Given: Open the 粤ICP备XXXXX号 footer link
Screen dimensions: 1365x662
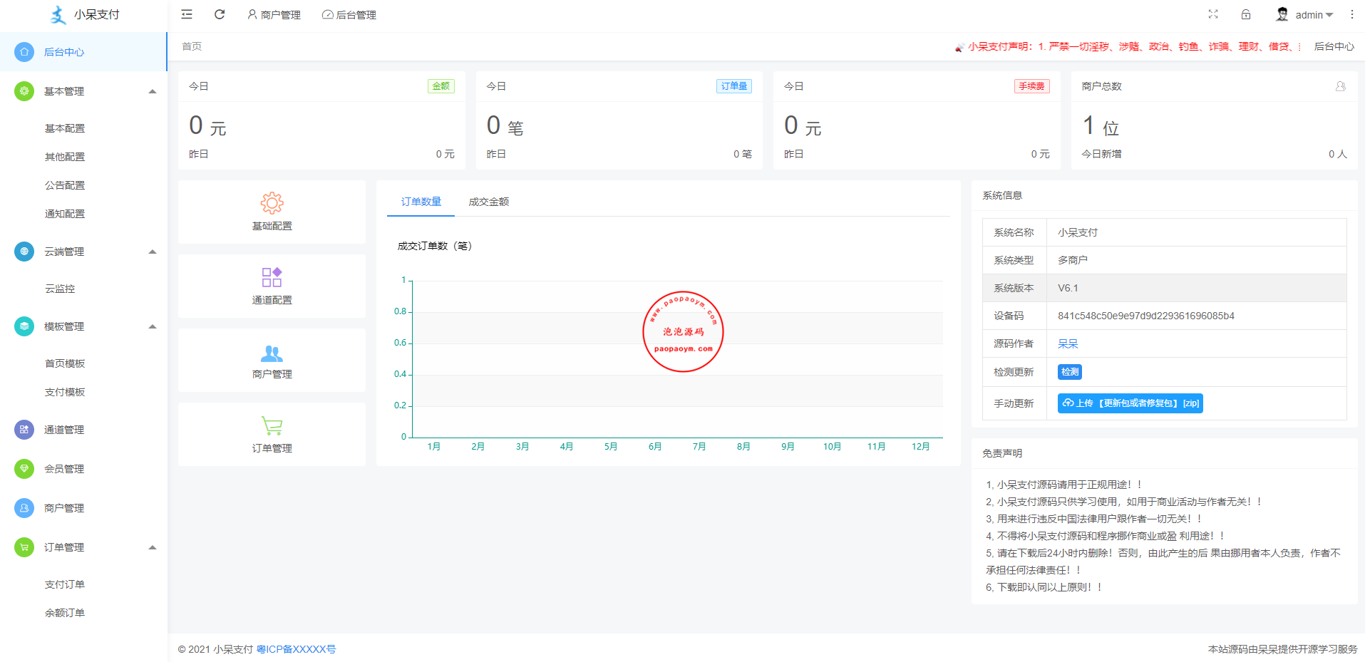Looking at the screenshot, I should (296, 649).
